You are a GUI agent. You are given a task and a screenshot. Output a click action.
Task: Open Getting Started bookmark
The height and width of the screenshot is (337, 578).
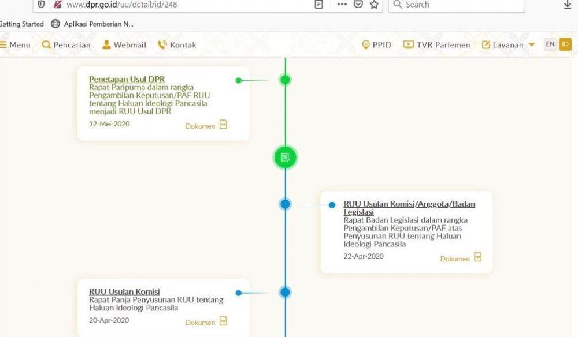[21, 24]
